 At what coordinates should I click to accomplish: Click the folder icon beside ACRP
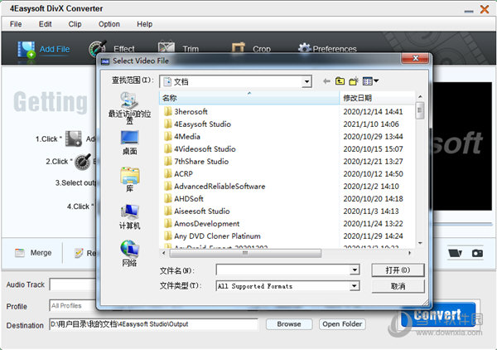tap(167, 173)
